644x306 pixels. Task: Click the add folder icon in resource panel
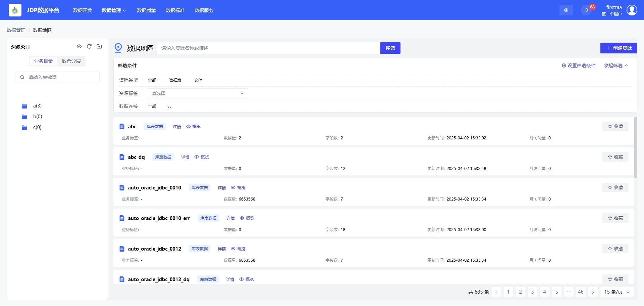point(99,46)
